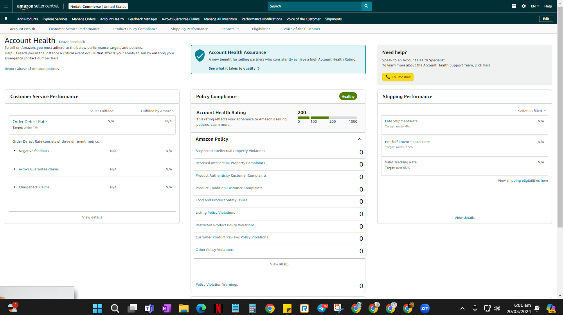This screenshot has width=563, height=315.
Task: Open Feedback Manager in the top menu
Action: coord(143,19)
